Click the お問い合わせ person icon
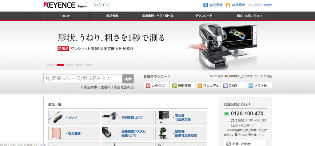 click(229, 144)
